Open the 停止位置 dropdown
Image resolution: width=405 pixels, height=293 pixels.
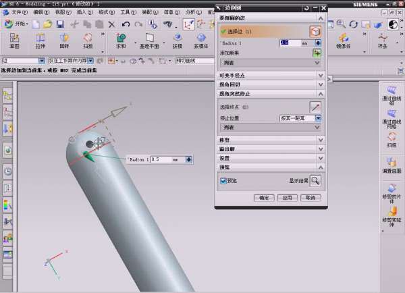click(x=300, y=118)
